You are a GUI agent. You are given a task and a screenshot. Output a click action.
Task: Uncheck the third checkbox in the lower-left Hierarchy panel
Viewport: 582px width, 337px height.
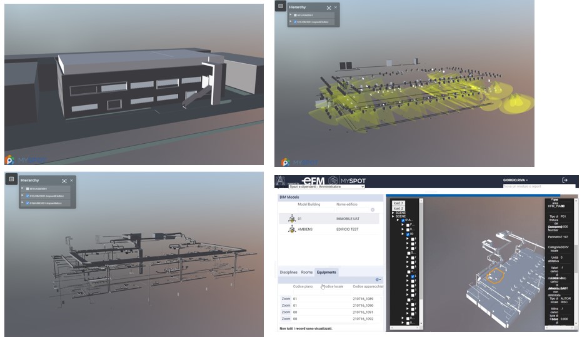click(x=29, y=203)
